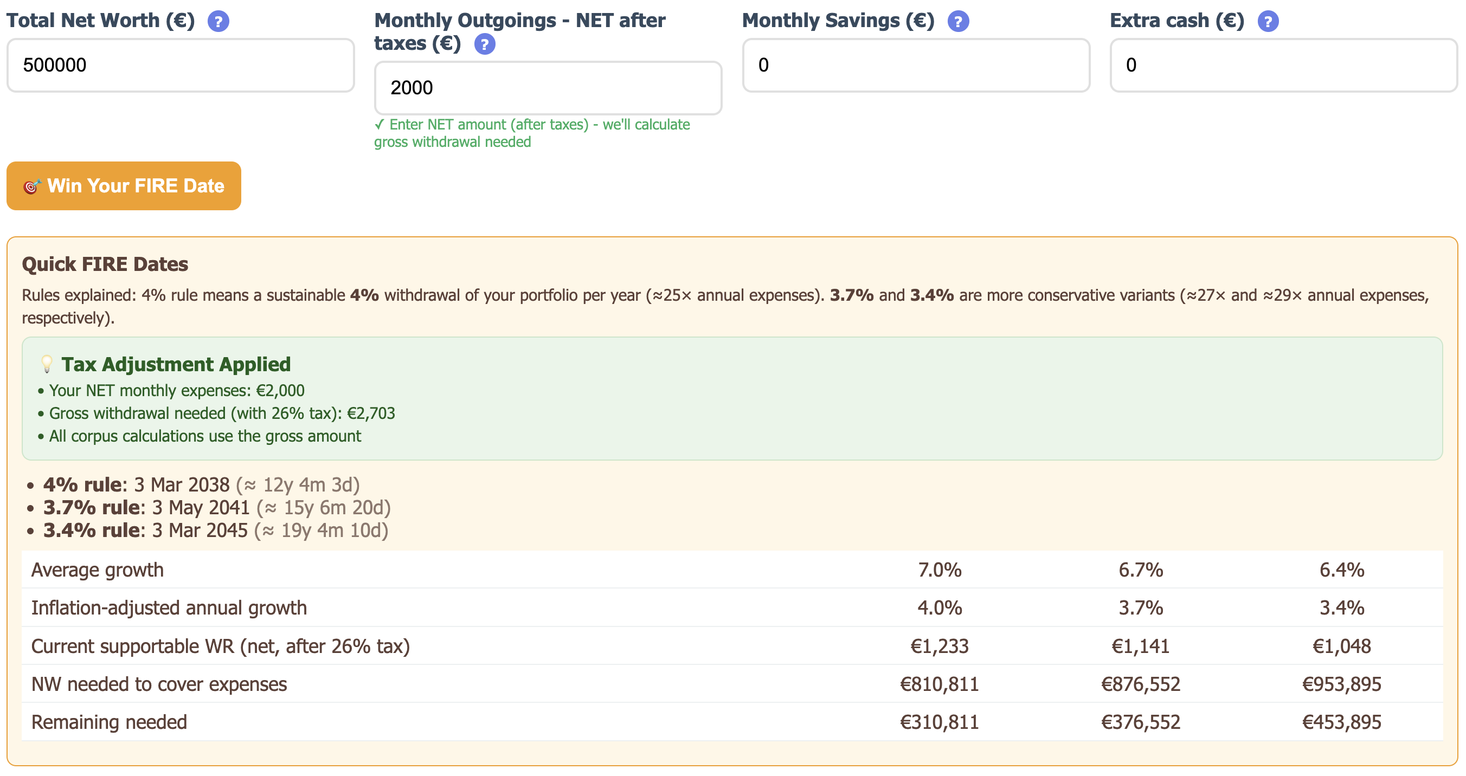
Task: Open the Monthly Outgoings help tooltip
Action: (484, 43)
